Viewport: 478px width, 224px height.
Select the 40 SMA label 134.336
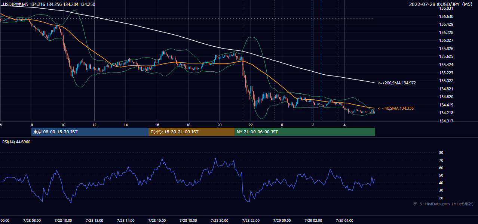tap(396, 108)
